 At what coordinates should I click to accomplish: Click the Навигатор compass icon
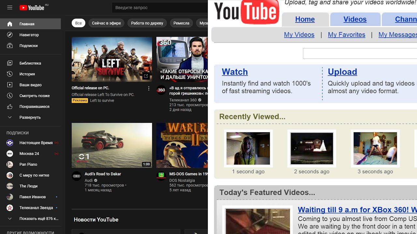(x=10, y=35)
